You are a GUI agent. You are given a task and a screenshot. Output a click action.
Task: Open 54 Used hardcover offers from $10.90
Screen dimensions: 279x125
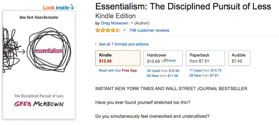coord(163,71)
